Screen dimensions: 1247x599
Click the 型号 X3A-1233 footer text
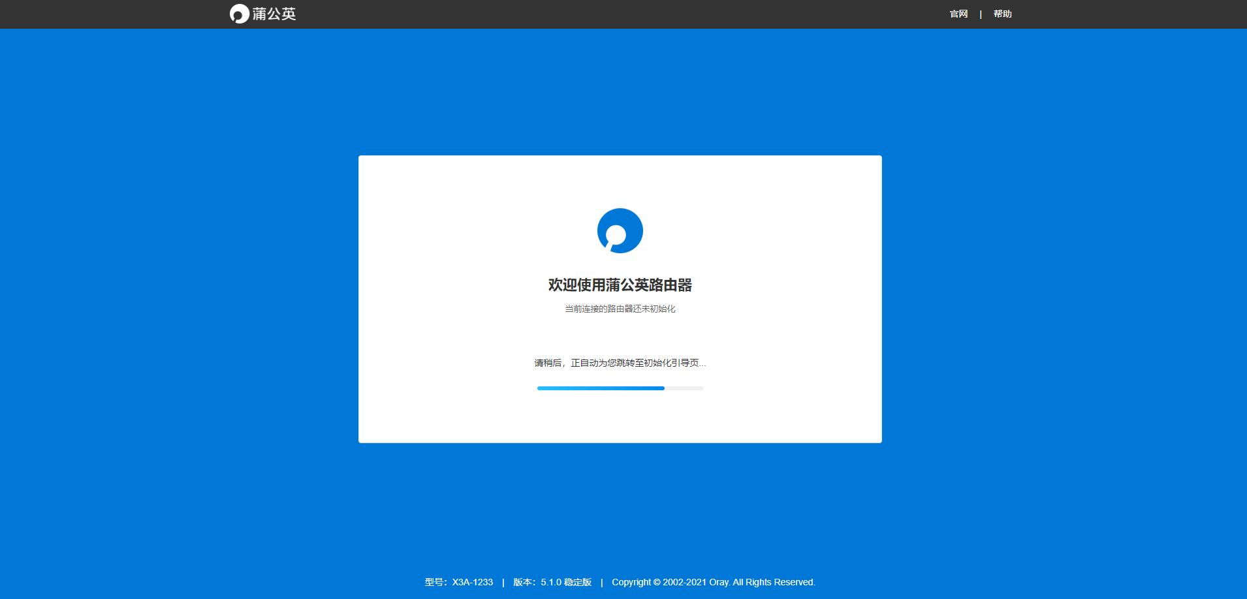pos(458,581)
